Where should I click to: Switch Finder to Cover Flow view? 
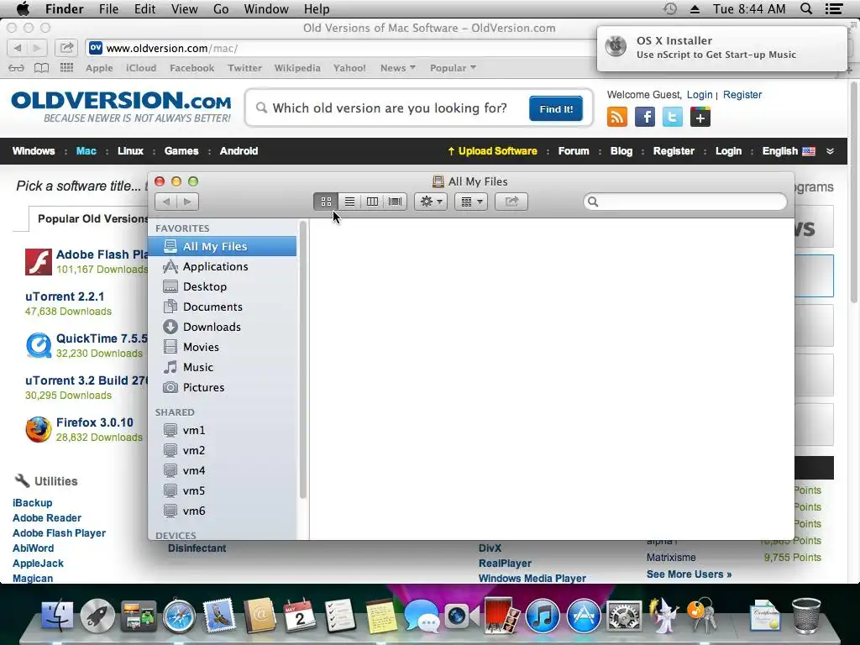(x=395, y=202)
